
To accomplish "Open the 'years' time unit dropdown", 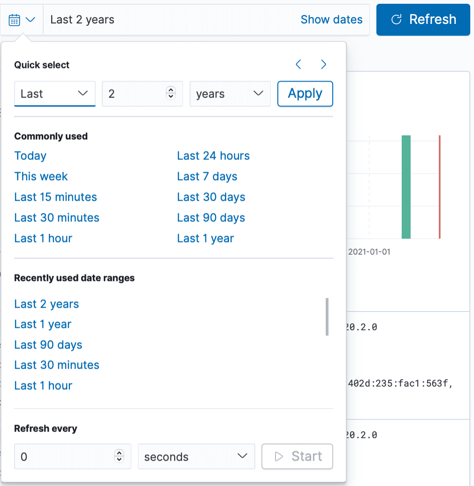I will (230, 94).
